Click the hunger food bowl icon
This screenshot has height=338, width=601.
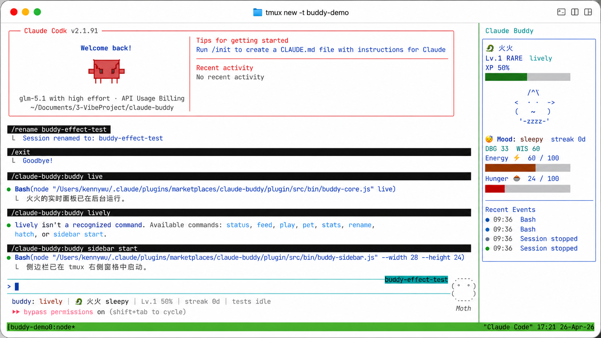pyautogui.click(x=517, y=178)
